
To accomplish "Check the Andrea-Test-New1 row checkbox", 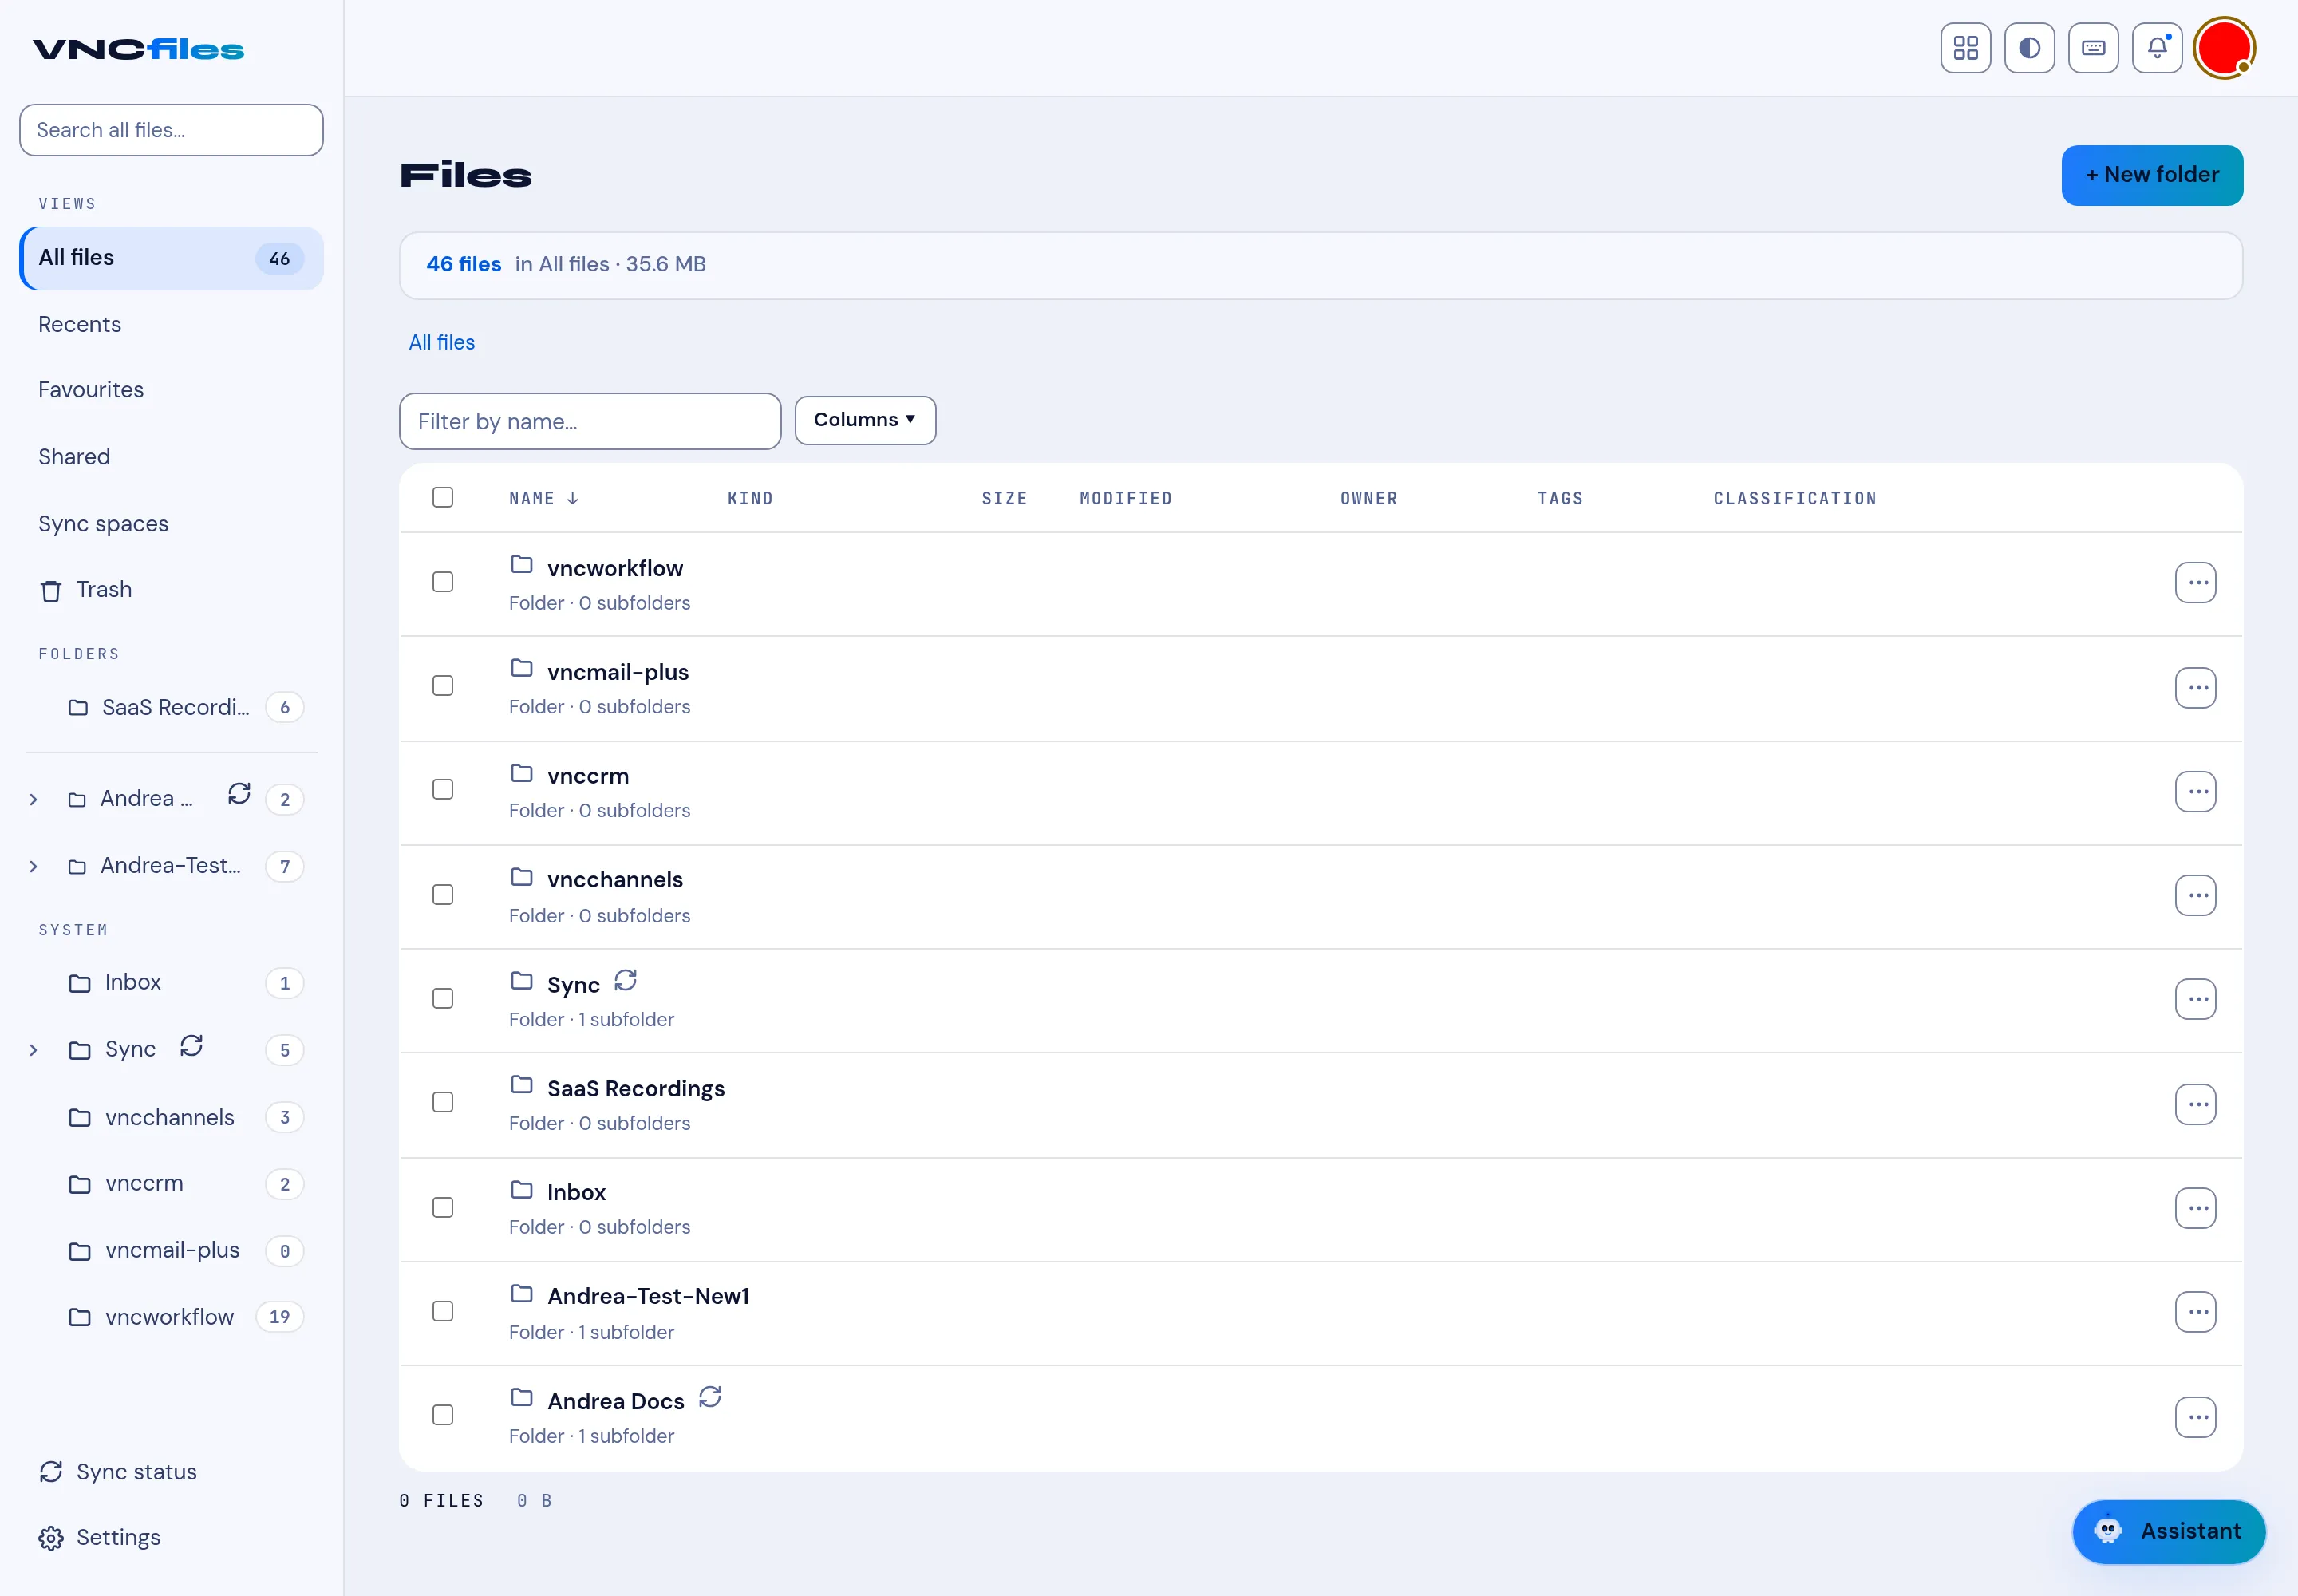I will tap(443, 1312).
